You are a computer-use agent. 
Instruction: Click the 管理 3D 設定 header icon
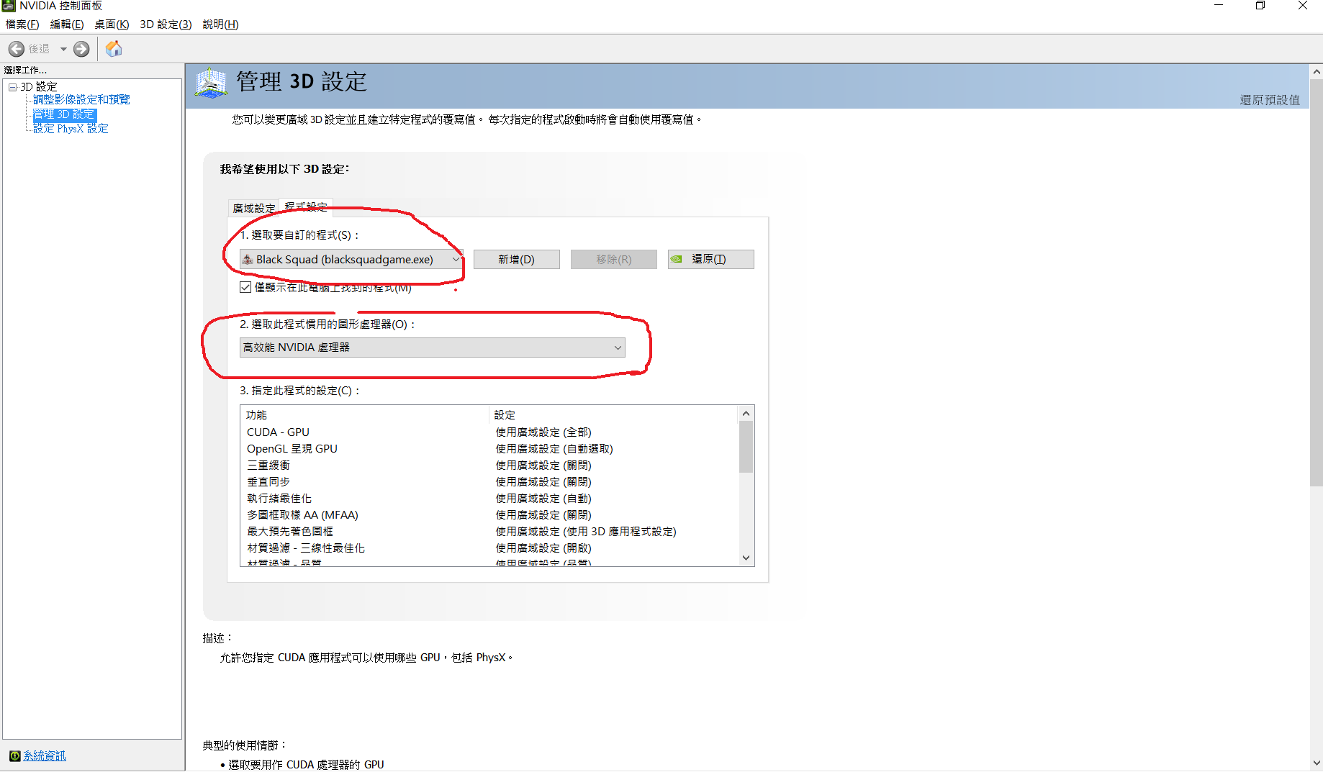pos(211,83)
